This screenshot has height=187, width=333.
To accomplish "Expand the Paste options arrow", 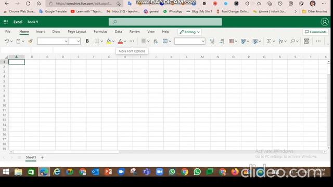I will (23, 42).
